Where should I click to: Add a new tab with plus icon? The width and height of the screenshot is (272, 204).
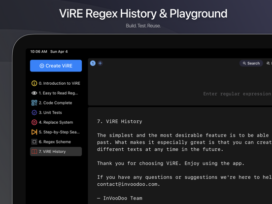click(100, 63)
